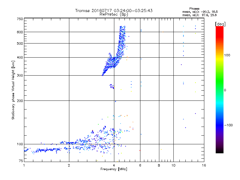Image resolution: width=240 pixels, height=180 pixels.
Task: Select the 'mean, sd,O: -90.2, 18.5' line
Action: [200, 12]
